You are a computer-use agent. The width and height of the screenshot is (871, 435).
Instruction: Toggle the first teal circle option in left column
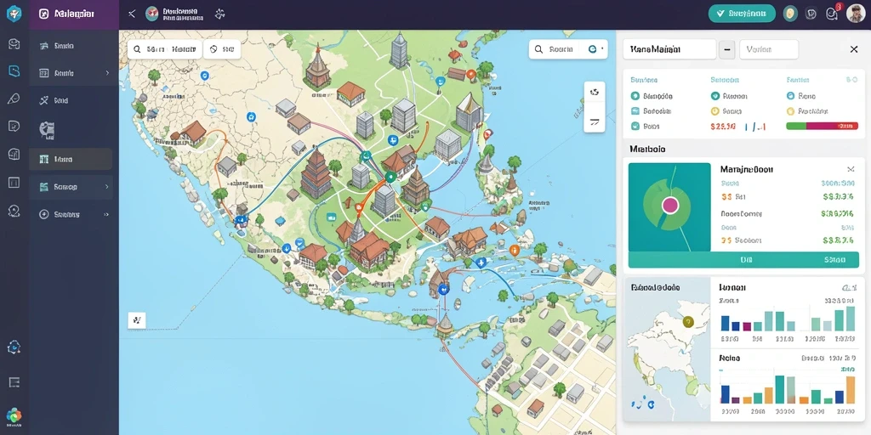635,96
